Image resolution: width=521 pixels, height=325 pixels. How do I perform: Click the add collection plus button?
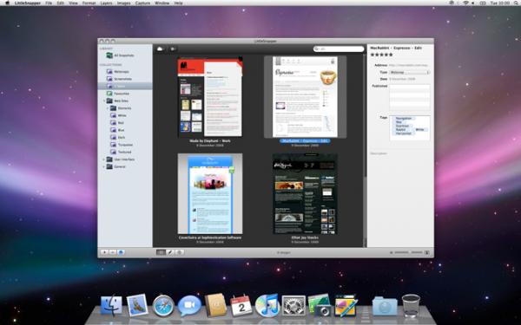(104, 252)
